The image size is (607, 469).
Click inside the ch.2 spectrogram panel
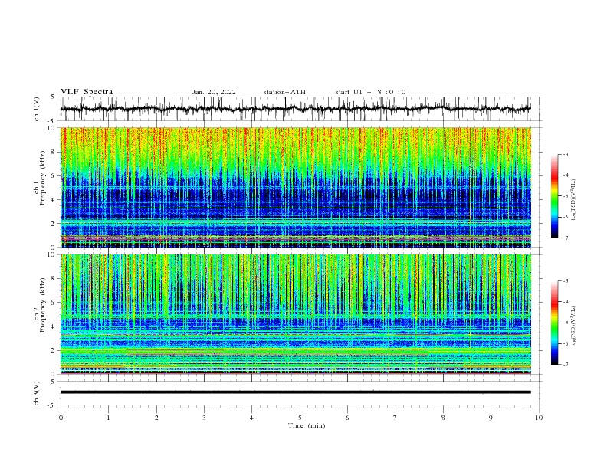295,314
